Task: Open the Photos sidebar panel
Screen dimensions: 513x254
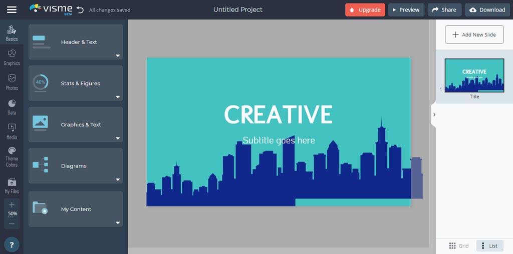Action: click(12, 81)
